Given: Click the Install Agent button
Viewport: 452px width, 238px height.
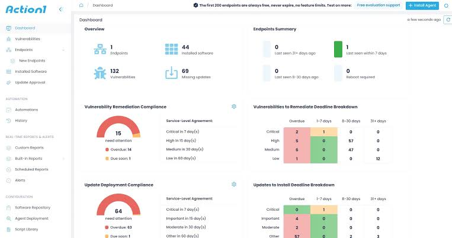Looking at the screenshot, I should pos(422,5).
